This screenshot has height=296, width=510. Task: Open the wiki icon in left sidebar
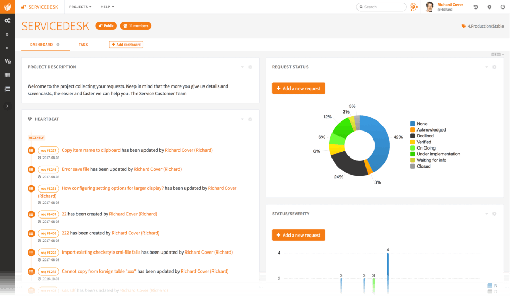point(7,61)
